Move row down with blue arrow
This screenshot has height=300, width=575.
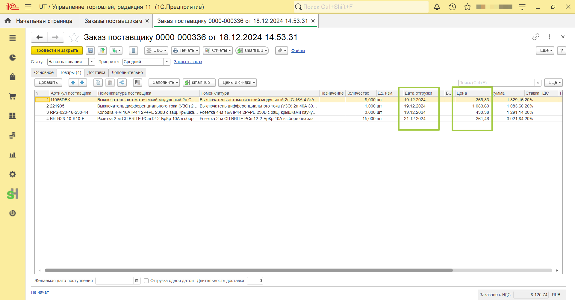(82, 83)
